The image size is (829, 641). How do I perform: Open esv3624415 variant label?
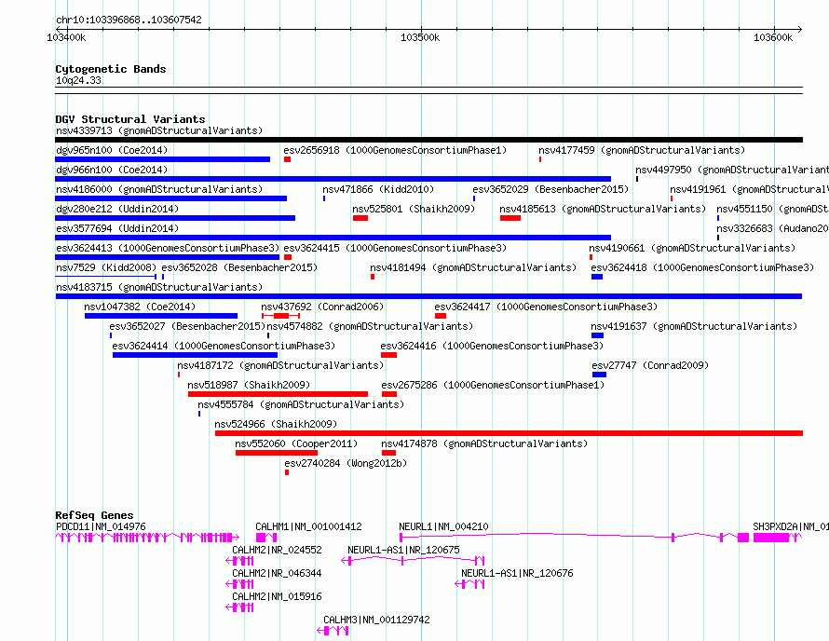[395, 248]
